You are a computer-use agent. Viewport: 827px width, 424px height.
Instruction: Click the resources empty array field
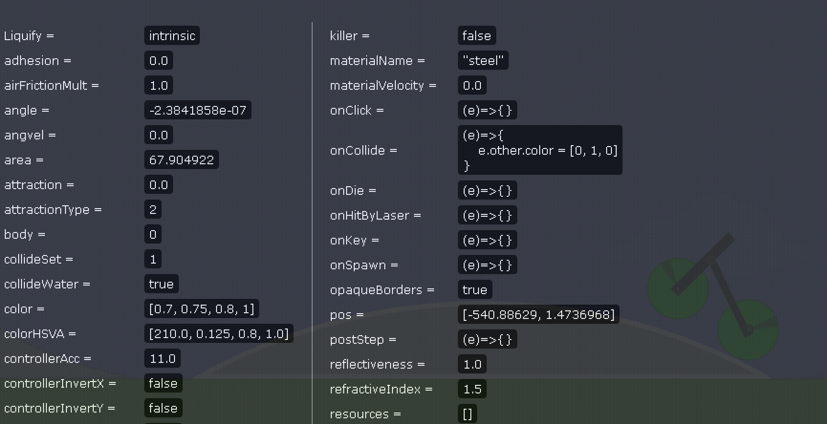point(468,414)
